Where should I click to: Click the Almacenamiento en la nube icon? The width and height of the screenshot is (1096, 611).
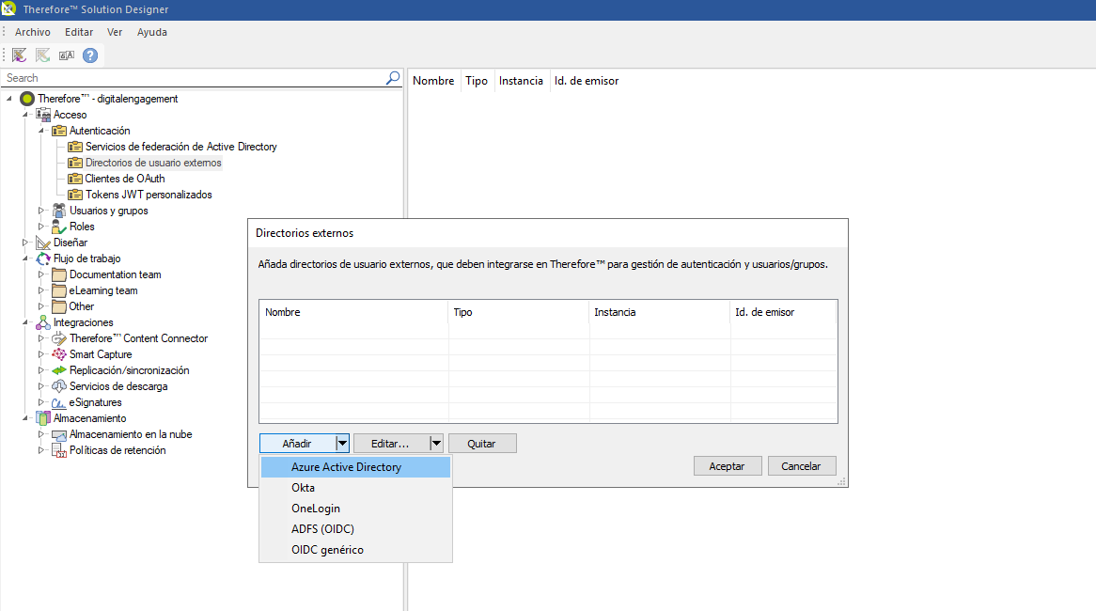59,434
